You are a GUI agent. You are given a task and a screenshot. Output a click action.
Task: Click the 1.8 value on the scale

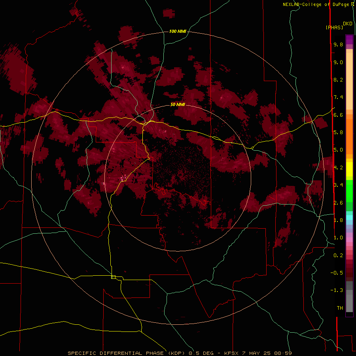(338, 220)
